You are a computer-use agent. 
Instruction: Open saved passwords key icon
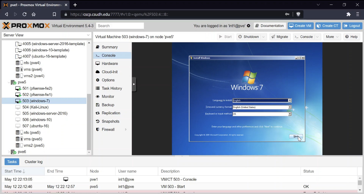tap(287, 14)
